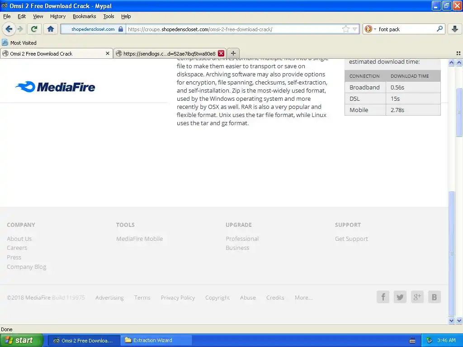Screen dimensions: 463x347
Task: Click the 3:46 AM system clock
Action: [x=446, y=341]
